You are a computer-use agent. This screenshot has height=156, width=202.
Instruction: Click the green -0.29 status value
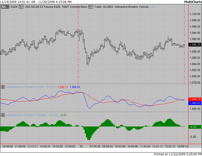63,115
